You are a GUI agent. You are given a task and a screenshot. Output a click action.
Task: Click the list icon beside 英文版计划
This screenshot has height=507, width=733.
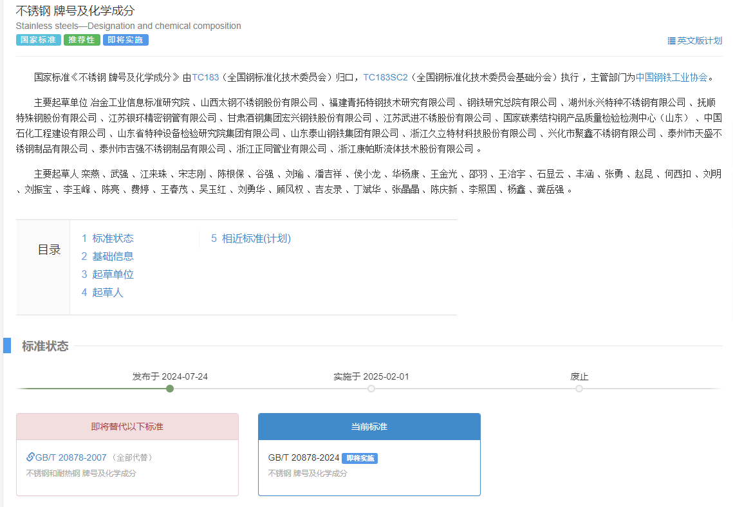(x=671, y=41)
